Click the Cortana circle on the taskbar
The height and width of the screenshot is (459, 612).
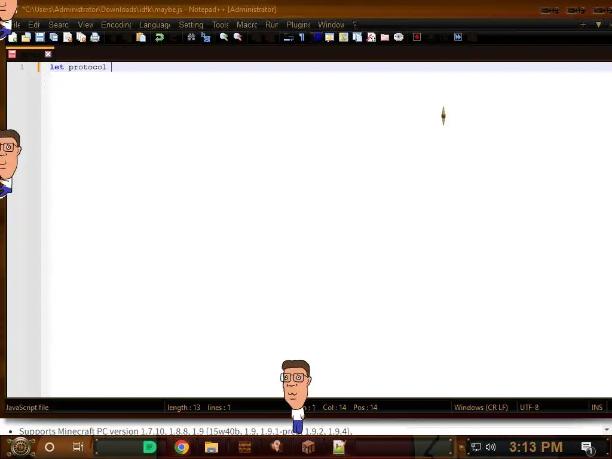pyautogui.click(x=50, y=447)
